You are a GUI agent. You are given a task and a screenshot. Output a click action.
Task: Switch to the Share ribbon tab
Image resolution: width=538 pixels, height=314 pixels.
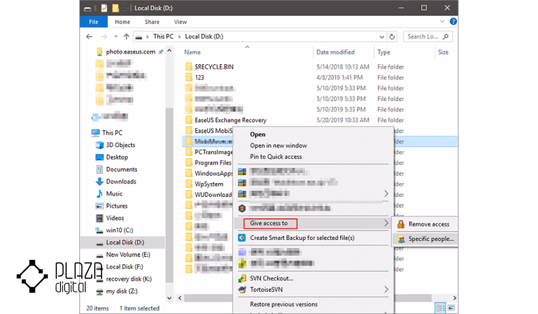click(152, 22)
